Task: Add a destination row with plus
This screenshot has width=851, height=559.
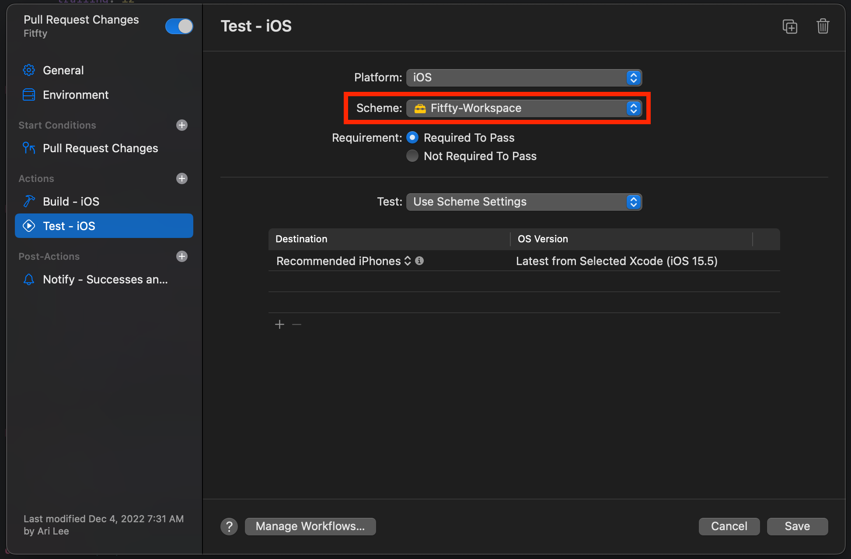Action: pyautogui.click(x=279, y=325)
